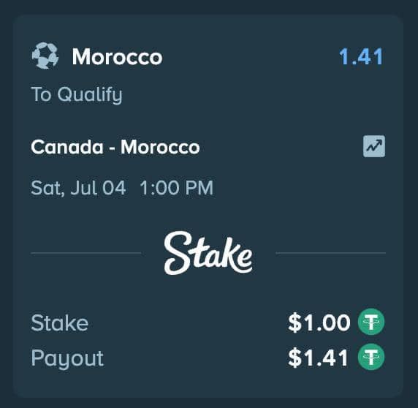Screen dimensions: 418x408
Task: Click the Tether coin icon beside $1.41
Action: 371,357
